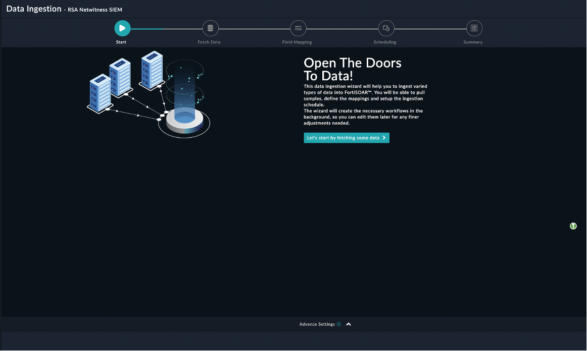Select the Start step label

[x=121, y=42]
